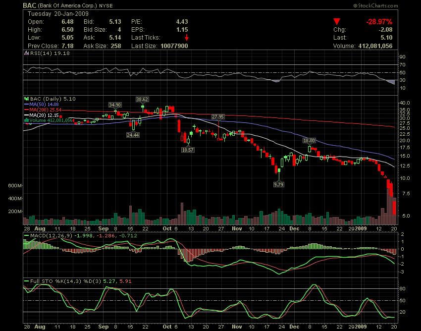Viewport: 421px width, 331px height.
Task: Click the 27.95 price annotation
Action: coord(218,116)
